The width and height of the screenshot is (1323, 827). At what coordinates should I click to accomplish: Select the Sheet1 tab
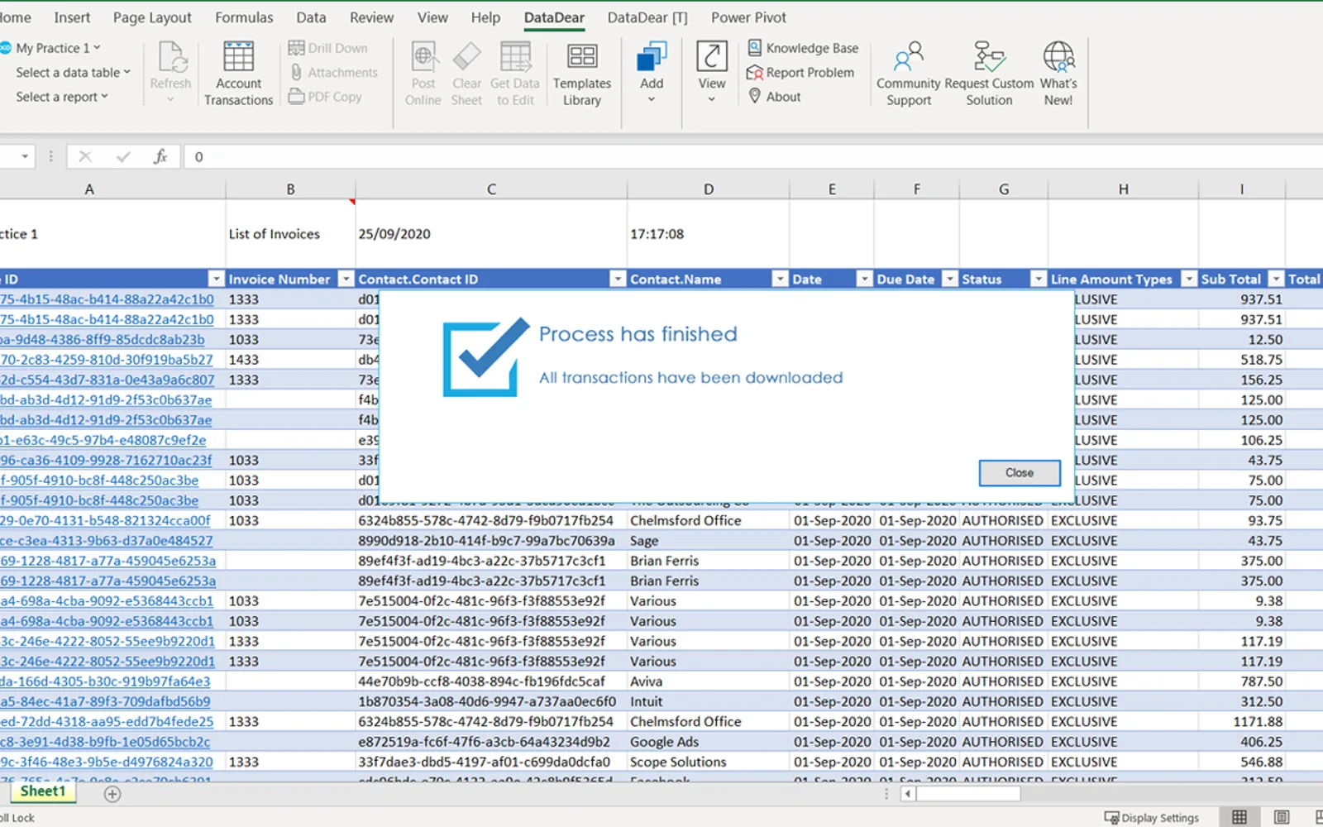[x=43, y=791]
